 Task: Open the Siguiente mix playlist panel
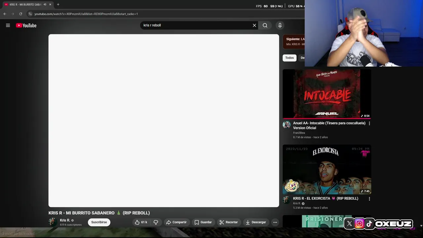click(294, 42)
